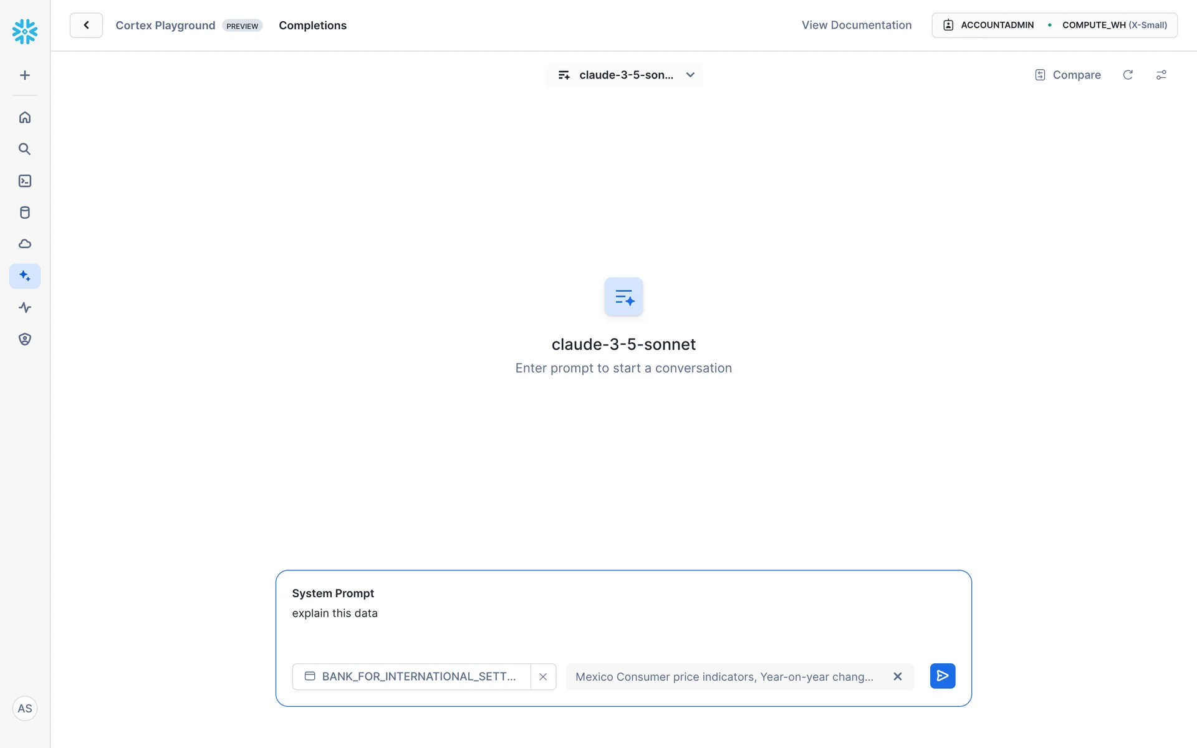Open Monitoring activity icon in sidebar
This screenshot has width=1197, height=748.
[25, 307]
